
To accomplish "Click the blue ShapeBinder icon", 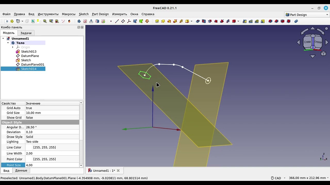I will (x=135, y=21).
